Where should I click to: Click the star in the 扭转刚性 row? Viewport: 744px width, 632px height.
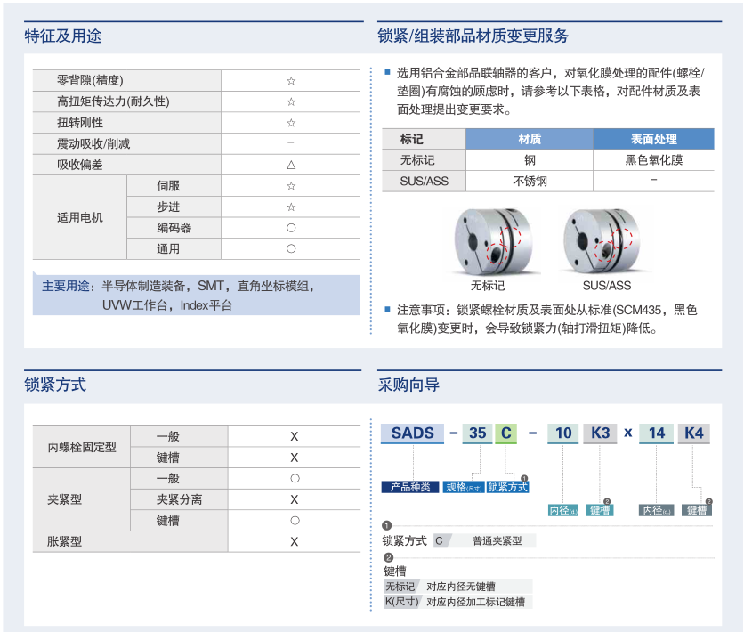(x=291, y=123)
